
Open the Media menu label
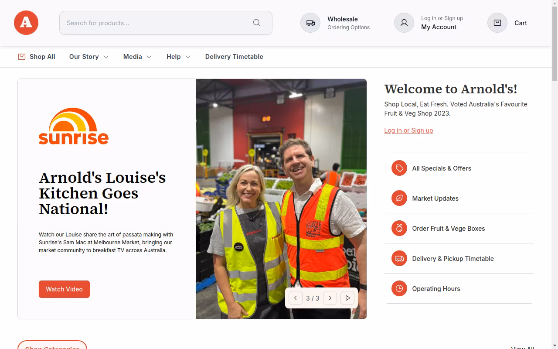coord(133,57)
